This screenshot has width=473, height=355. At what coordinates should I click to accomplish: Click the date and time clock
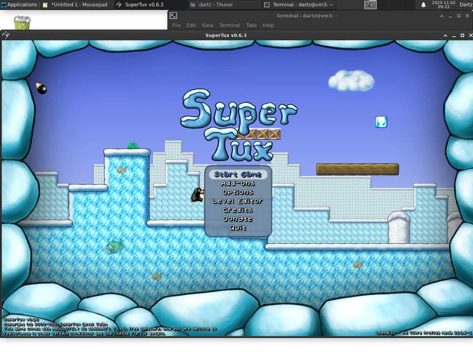(x=443, y=4)
